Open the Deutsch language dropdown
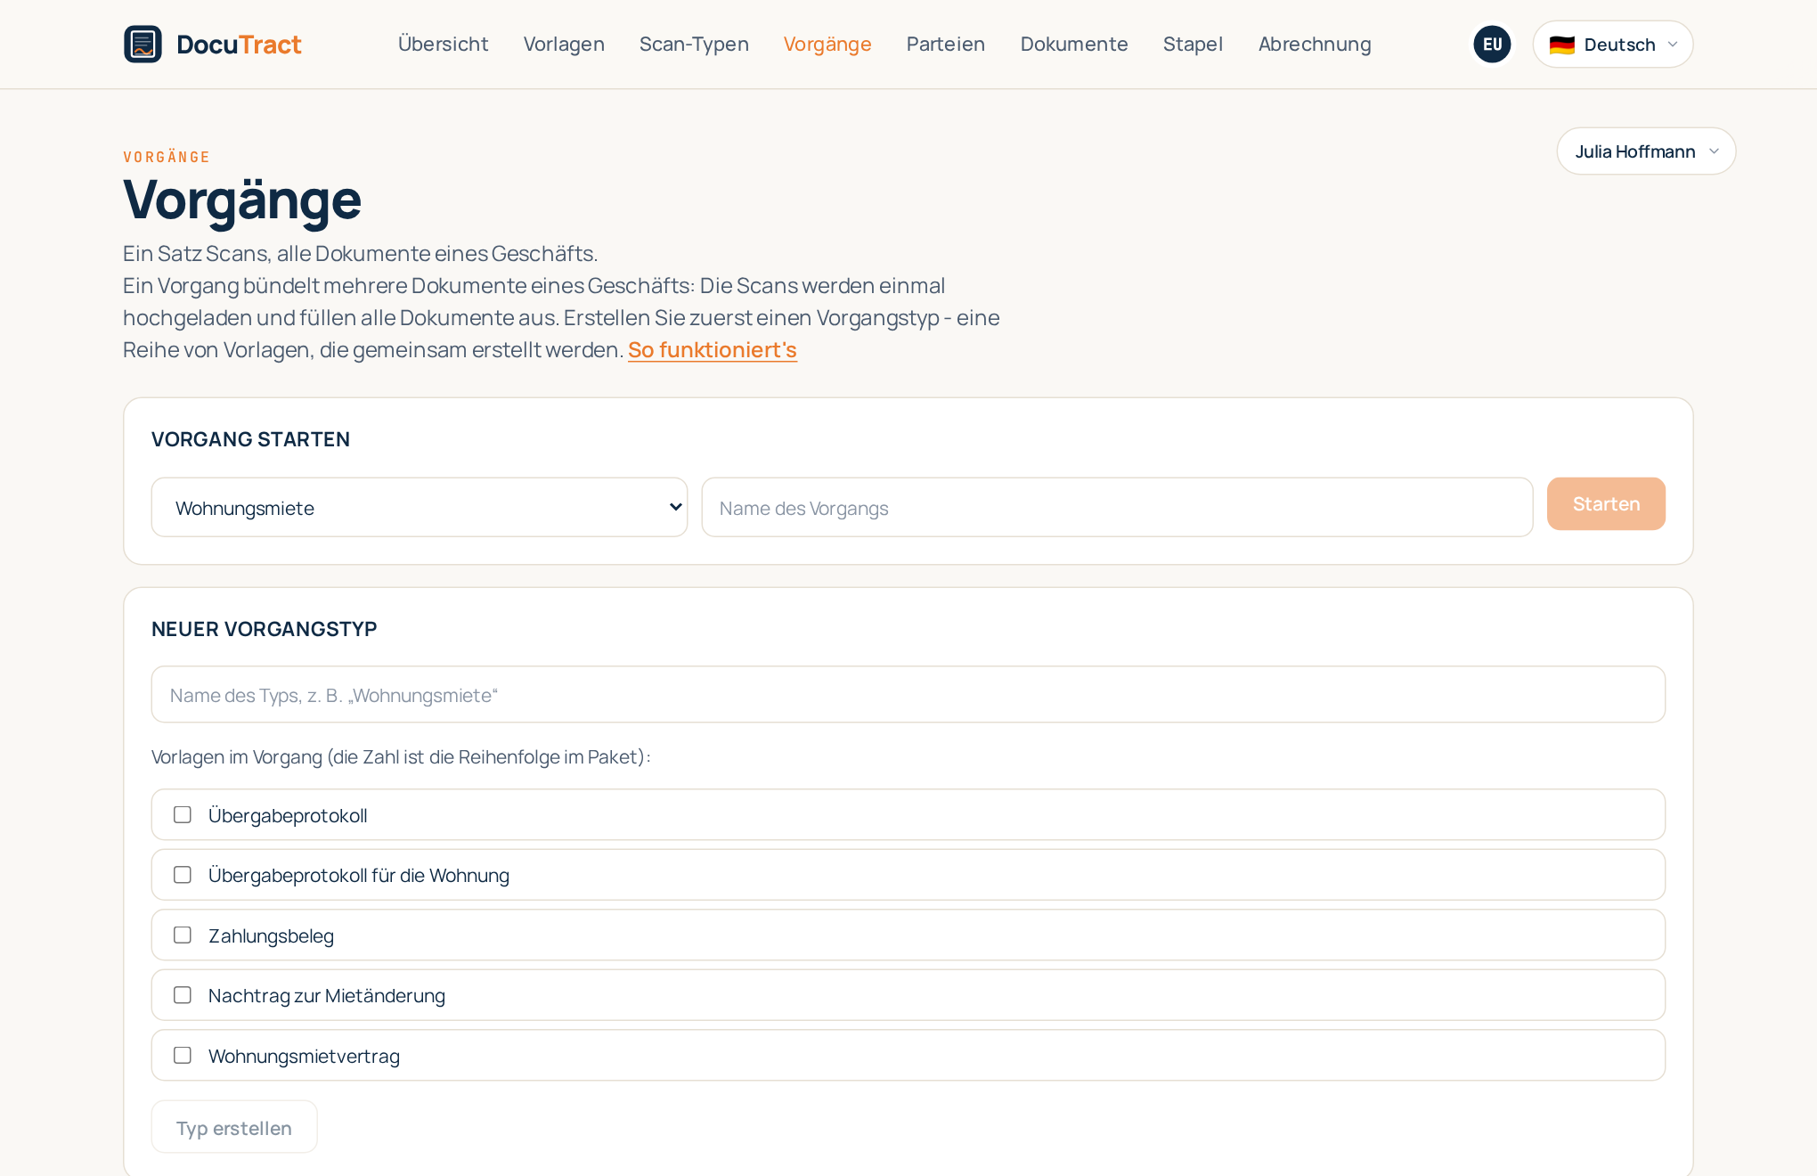Image resolution: width=1817 pixels, height=1176 pixels. click(1612, 45)
